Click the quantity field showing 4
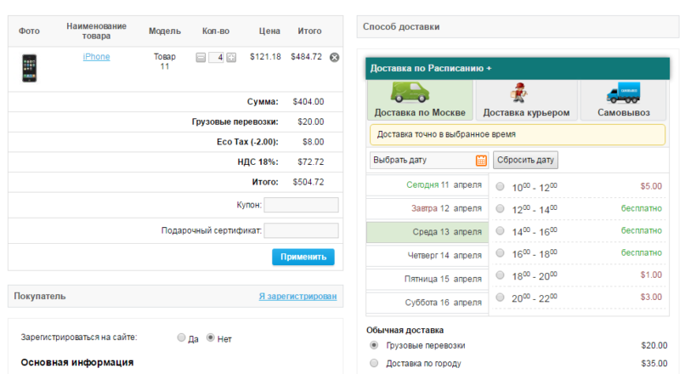Screen dimensions: 685x374 216,57
